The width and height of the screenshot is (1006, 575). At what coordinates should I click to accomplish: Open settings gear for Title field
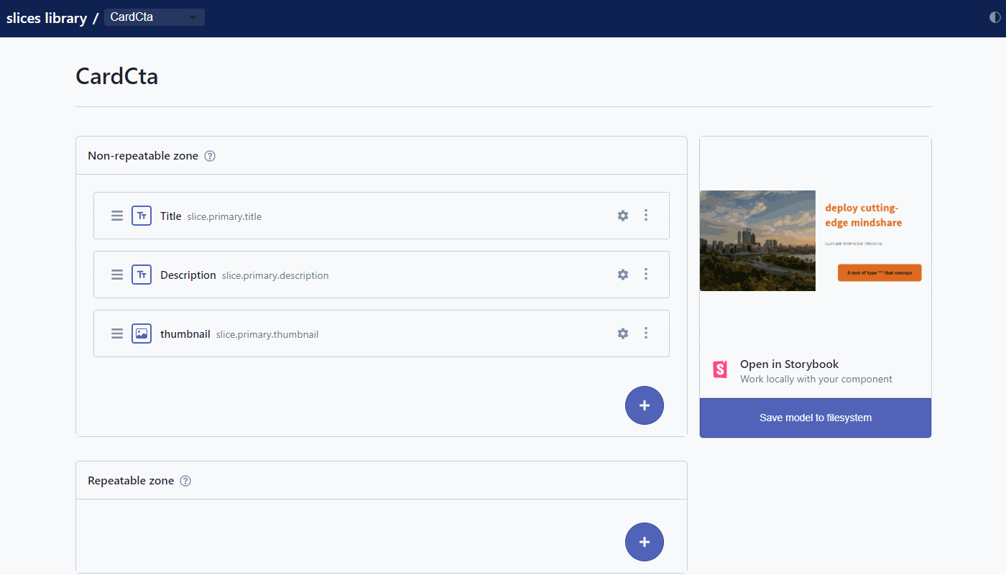click(x=623, y=216)
